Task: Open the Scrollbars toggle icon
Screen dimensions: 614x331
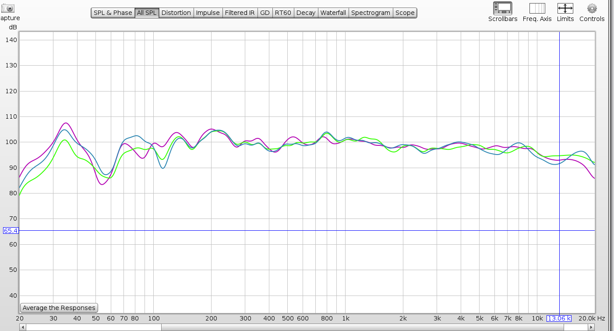Action: [503, 8]
